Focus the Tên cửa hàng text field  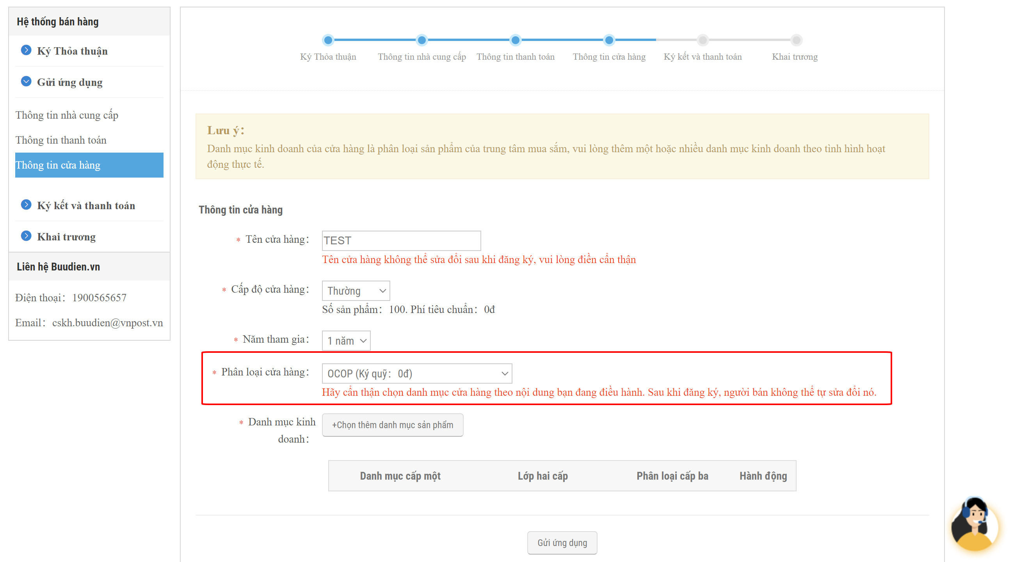(401, 241)
